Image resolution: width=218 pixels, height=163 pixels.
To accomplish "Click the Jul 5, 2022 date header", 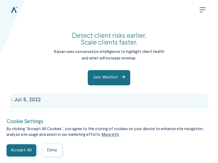I will coord(28,99).
